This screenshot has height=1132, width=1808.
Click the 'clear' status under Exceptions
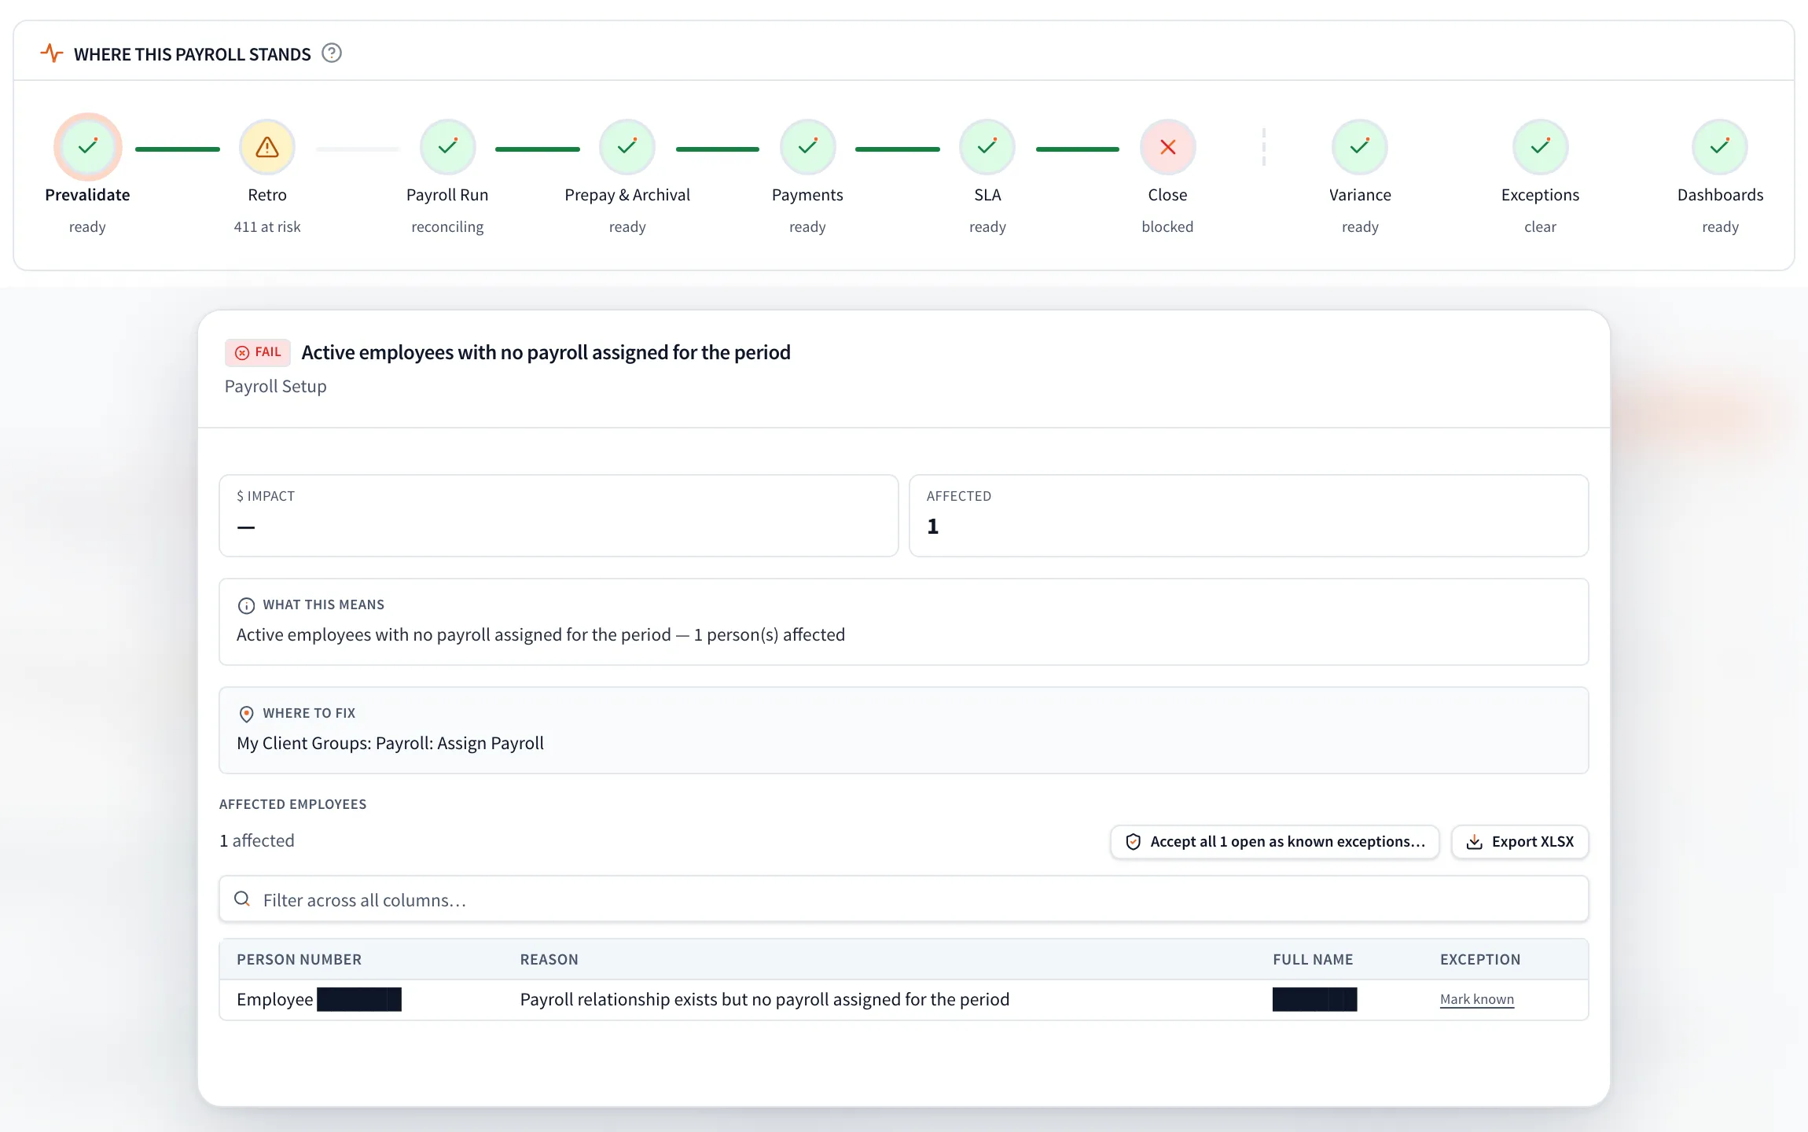pyautogui.click(x=1540, y=226)
